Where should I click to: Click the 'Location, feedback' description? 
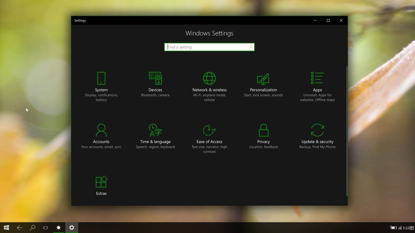tap(264, 147)
